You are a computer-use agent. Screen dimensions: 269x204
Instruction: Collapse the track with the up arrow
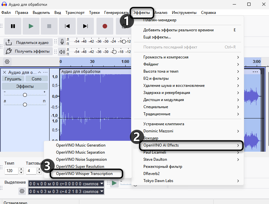pos(39,72)
